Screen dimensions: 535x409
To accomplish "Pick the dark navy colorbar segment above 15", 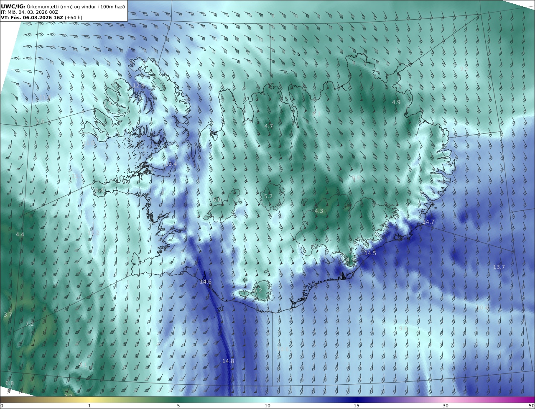I will tap(357, 399).
